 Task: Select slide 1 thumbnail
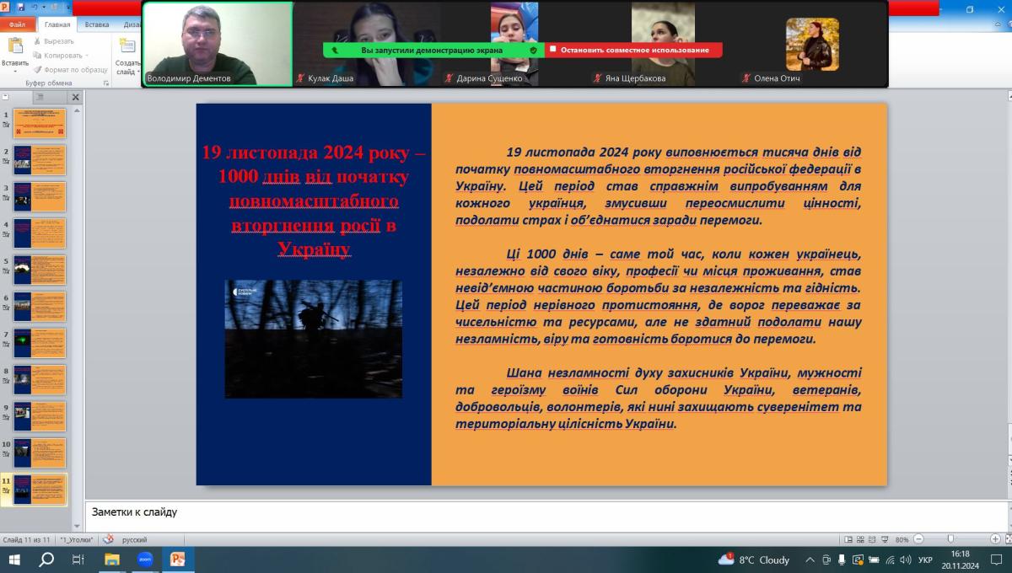point(40,123)
